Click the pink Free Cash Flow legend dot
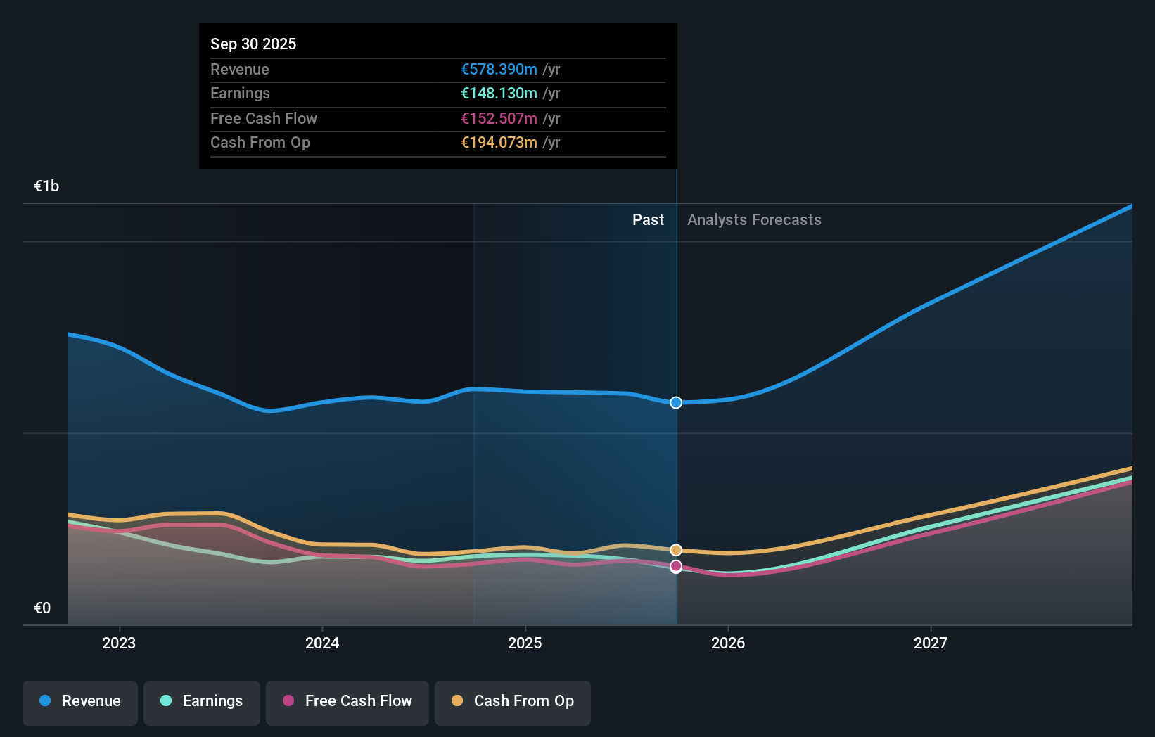The height and width of the screenshot is (737, 1155). 287,701
